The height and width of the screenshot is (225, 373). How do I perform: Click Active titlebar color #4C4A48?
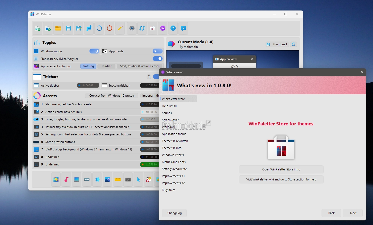(88, 86)
